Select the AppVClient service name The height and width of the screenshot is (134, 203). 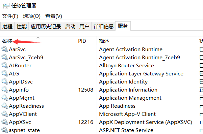click(x=23, y=114)
